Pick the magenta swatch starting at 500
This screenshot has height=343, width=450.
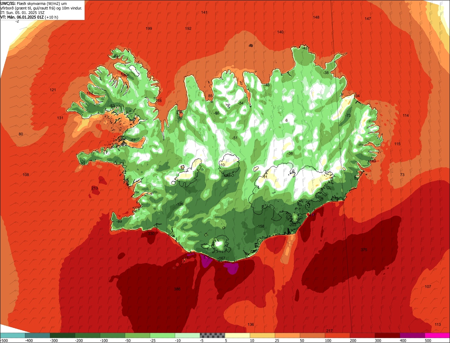click(437, 335)
